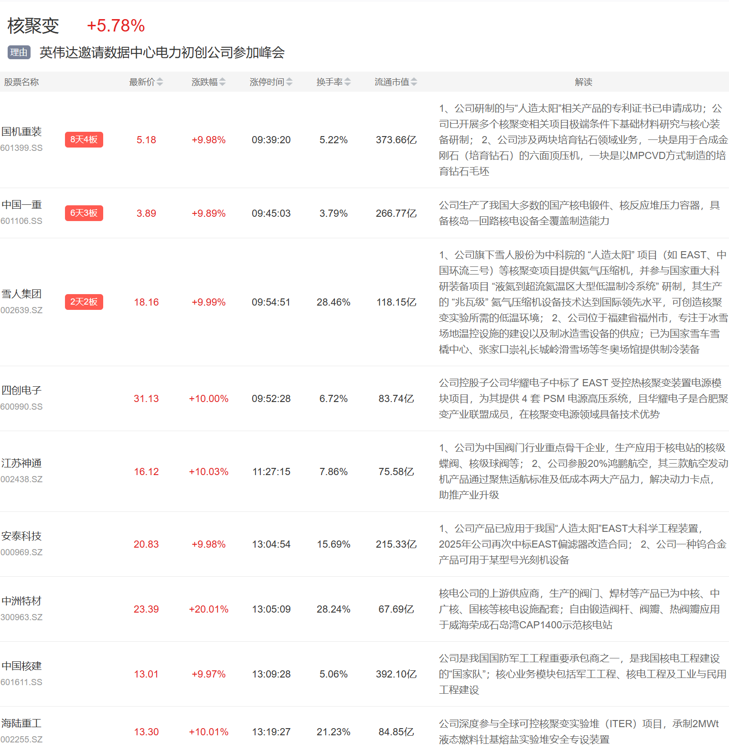Click the 安泰科技 stock name
Viewport: 729px width, 752px height.
[x=21, y=536]
